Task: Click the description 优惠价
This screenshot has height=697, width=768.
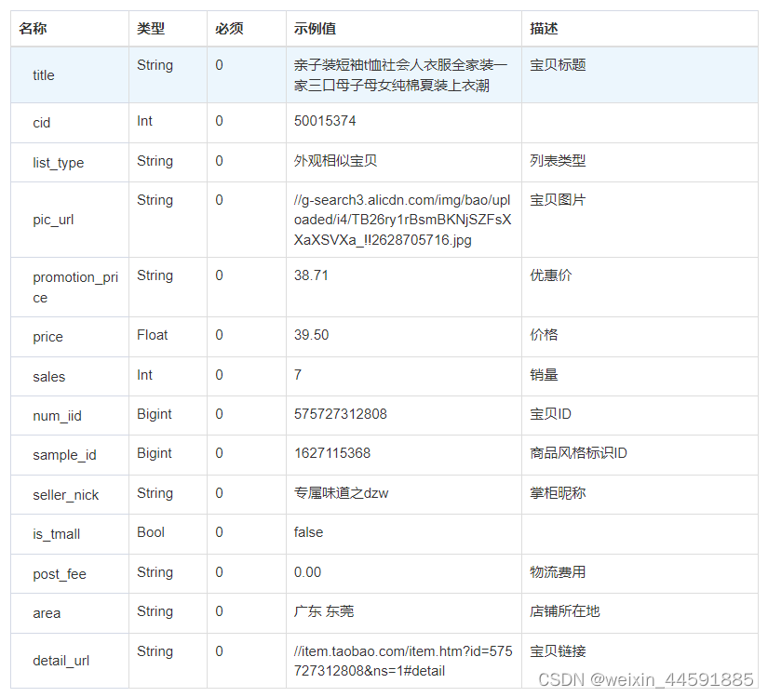Action: click(x=550, y=275)
